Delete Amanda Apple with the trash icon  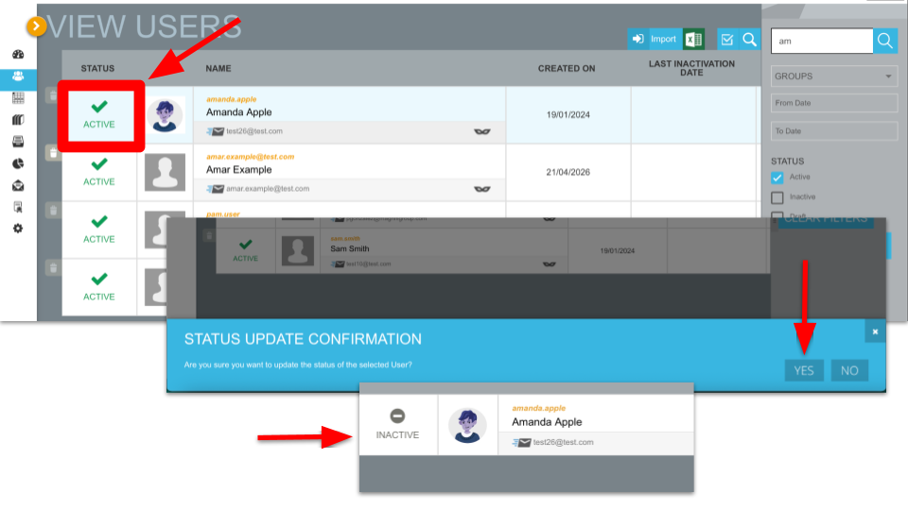(x=53, y=95)
